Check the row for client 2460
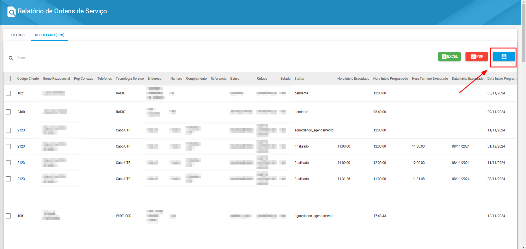Image resolution: width=526 pixels, height=249 pixels. (x=8, y=112)
